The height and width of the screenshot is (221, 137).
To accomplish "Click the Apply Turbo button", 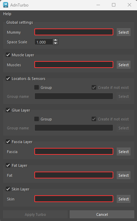I will 35,214.
